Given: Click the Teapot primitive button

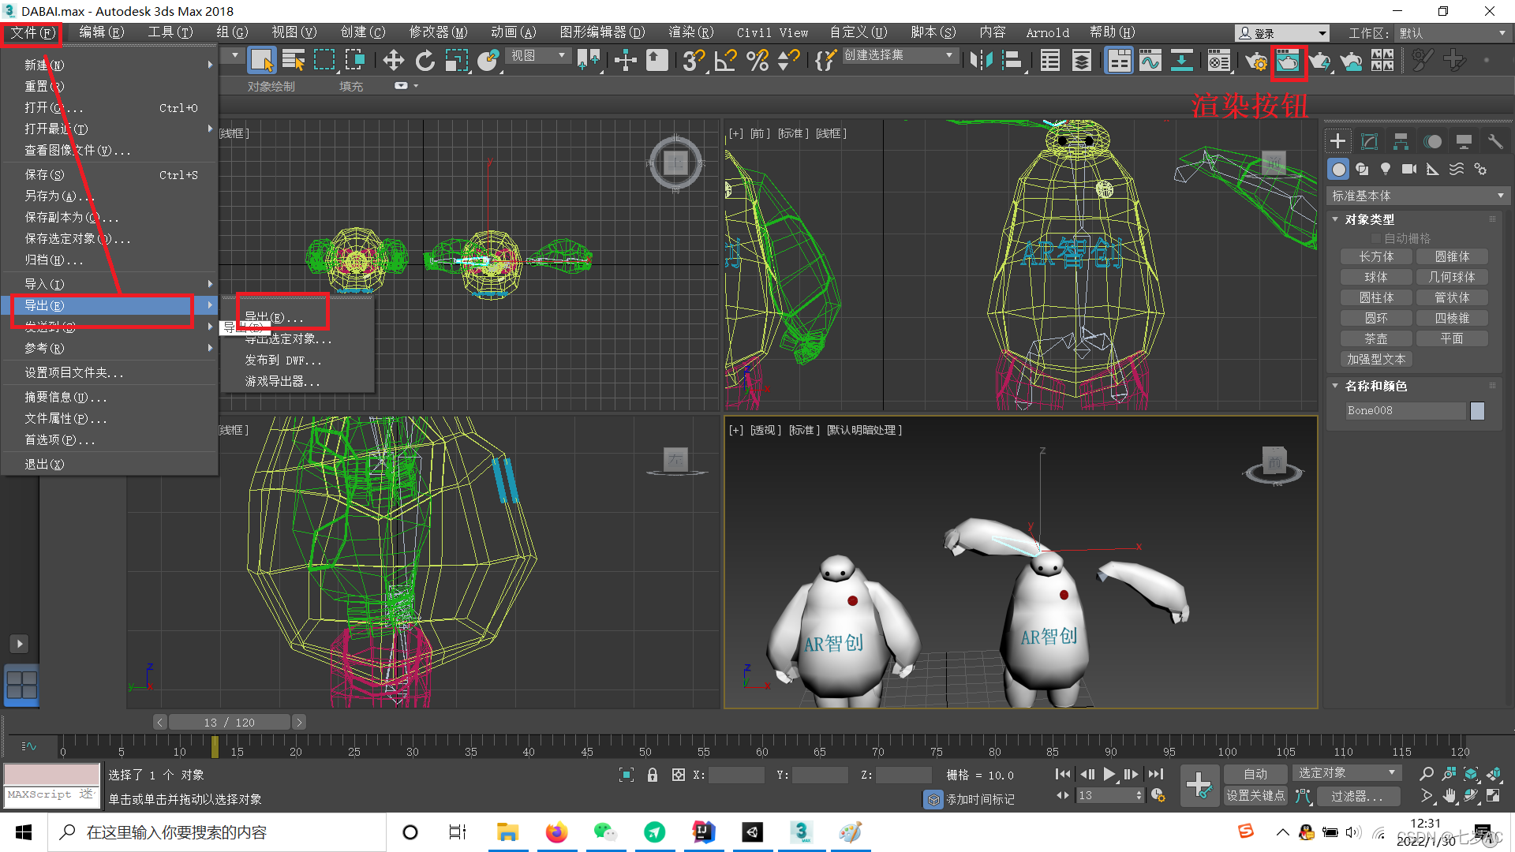Looking at the screenshot, I should 1375,338.
